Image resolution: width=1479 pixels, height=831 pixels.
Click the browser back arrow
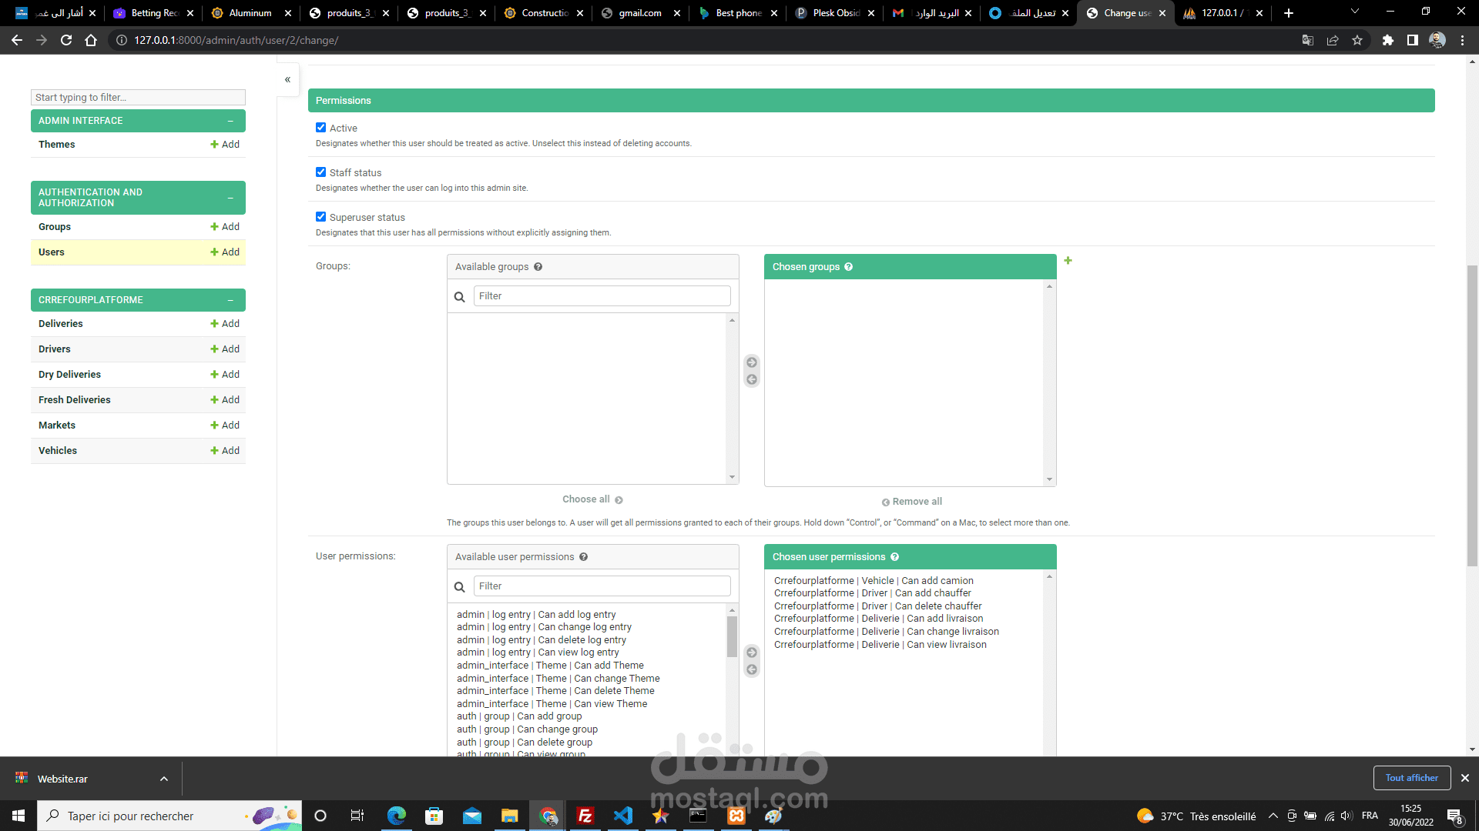coord(17,40)
